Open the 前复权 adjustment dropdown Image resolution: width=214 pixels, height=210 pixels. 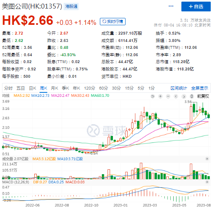203,96
